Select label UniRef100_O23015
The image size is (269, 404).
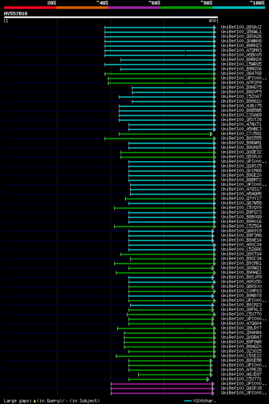[241, 351]
